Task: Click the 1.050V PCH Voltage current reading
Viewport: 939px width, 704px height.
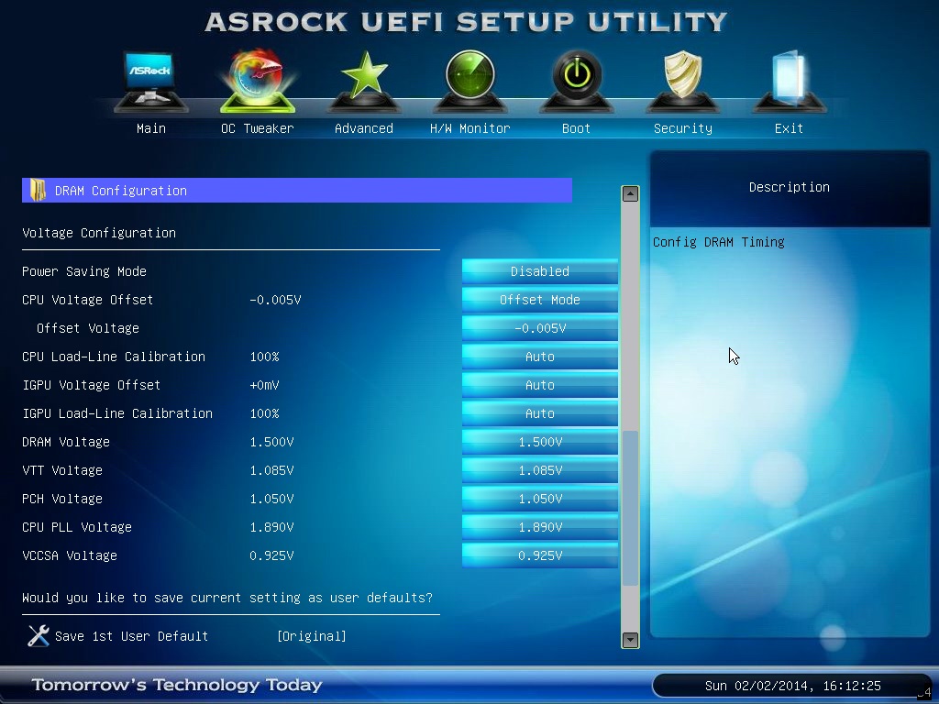Action: pos(271,499)
